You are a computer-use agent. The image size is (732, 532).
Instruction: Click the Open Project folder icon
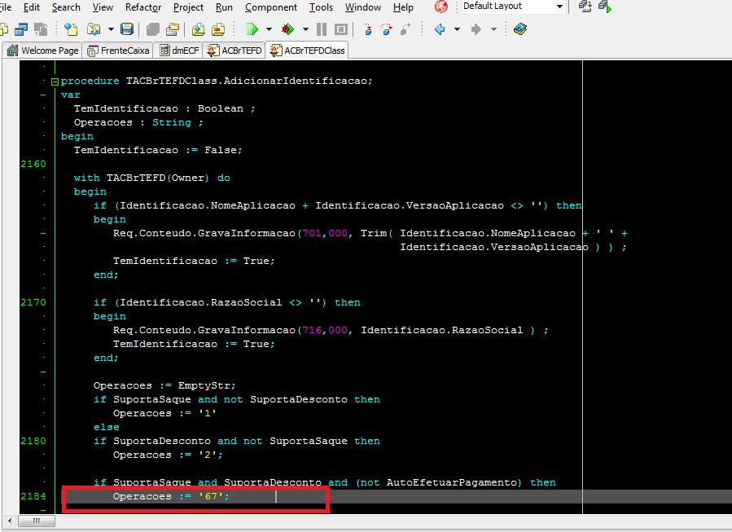click(173, 29)
